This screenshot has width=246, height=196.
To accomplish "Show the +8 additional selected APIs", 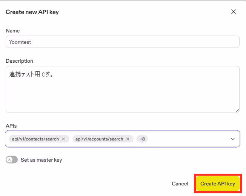I will click(x=142, y=139).
